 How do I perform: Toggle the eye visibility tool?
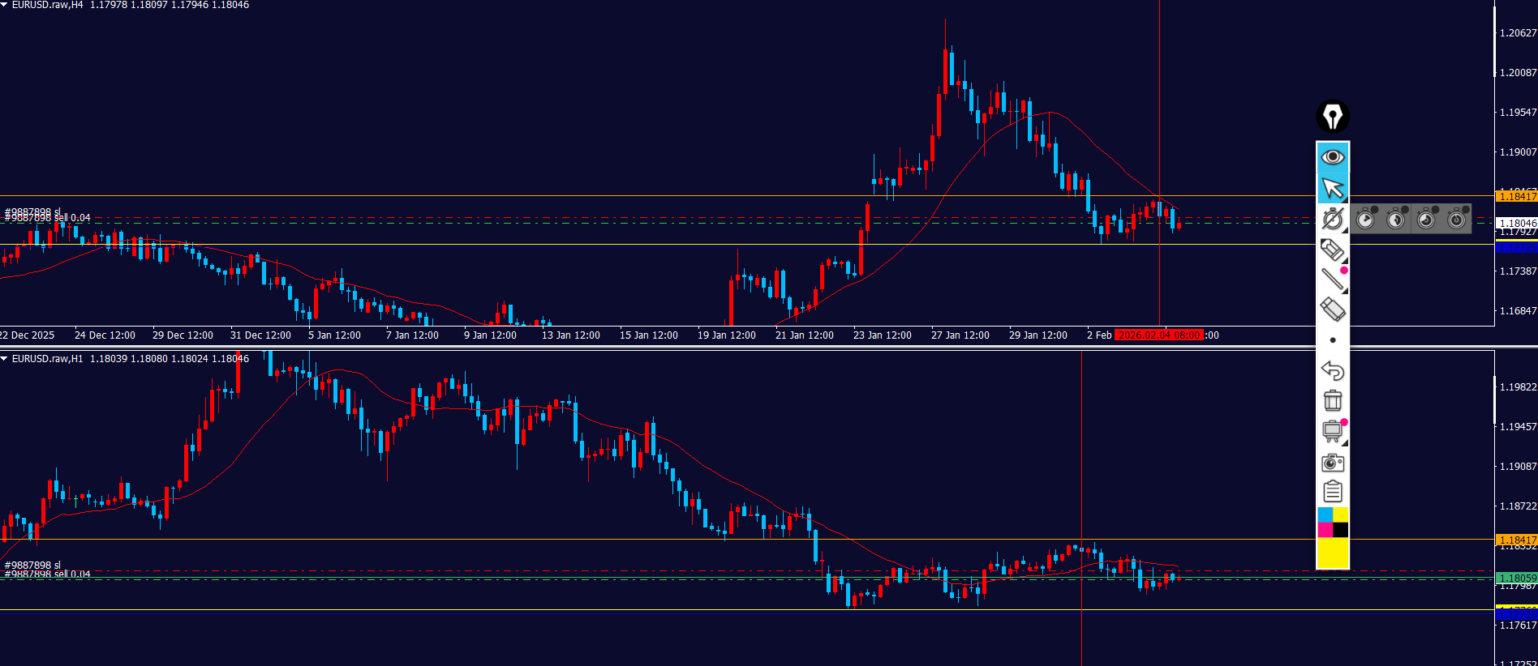click(x=1332, y=156)
